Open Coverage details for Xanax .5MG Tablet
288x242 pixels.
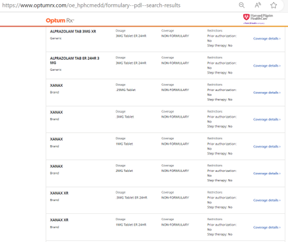[x=267, y=119]
